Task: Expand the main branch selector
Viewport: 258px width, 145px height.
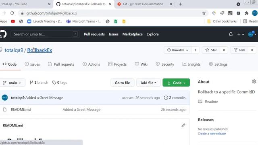Action: click(x=12, y=83)
